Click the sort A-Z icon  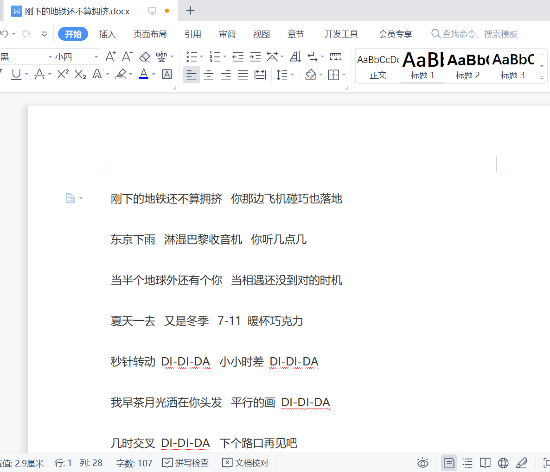[x=295, y=57]
